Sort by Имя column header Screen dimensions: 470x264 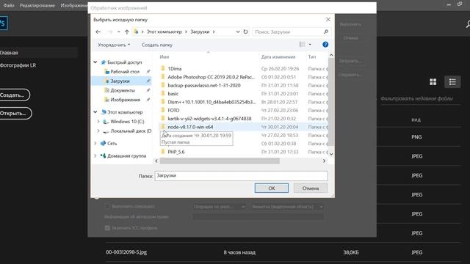(164, 56)
